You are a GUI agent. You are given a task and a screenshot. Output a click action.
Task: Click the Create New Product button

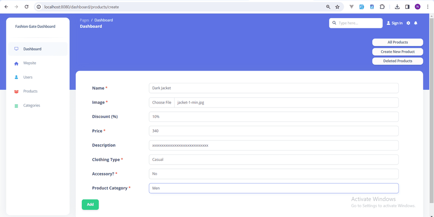398,52
